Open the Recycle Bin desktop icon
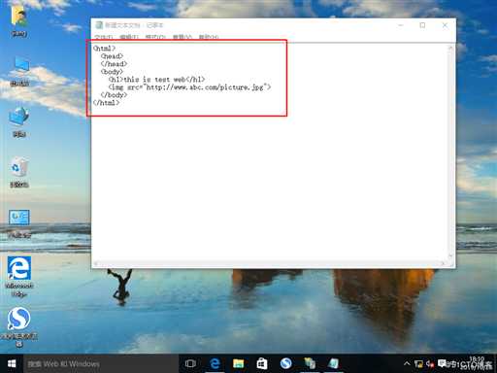This screenshot has width=497, height=373. pyautogui.click(x=19, y=172)
